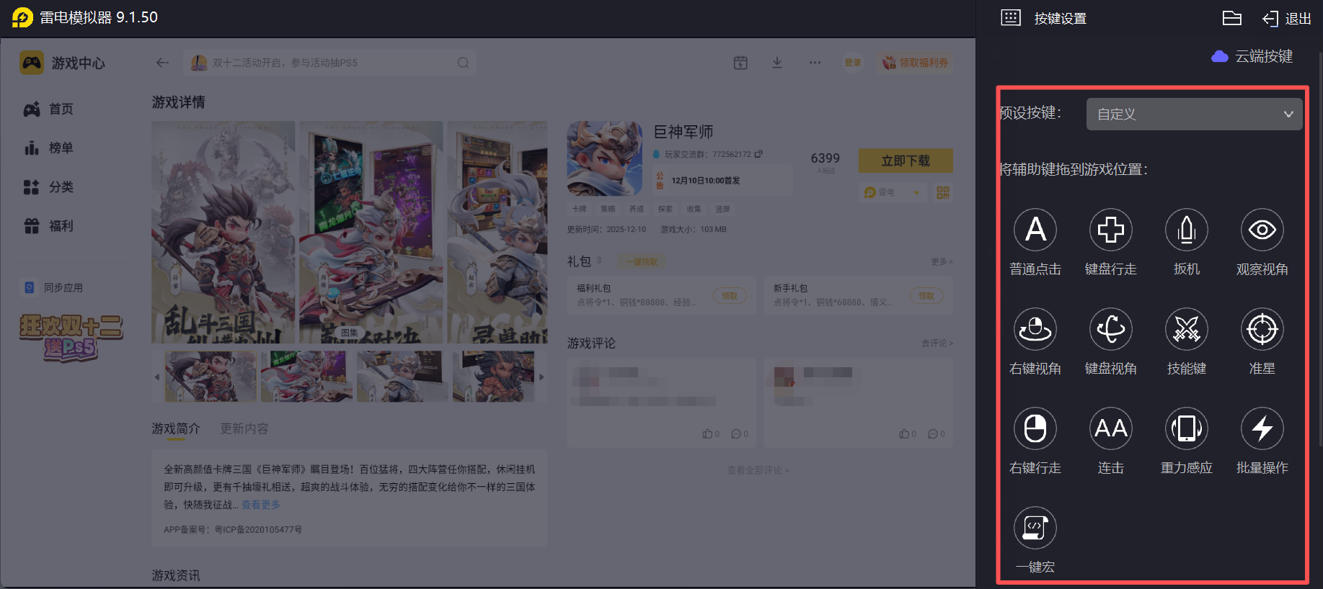Click the 游戏中心 logo title
Screen dimensions: 1323x589
coord(63,63)
